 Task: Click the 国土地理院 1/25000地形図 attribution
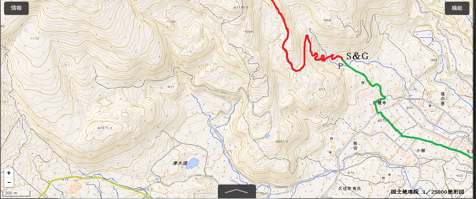click(x=427, y=192)
